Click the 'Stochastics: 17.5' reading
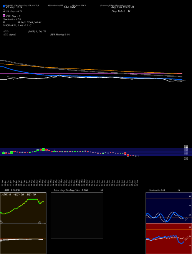192x254 pixels. click(12, 19)
